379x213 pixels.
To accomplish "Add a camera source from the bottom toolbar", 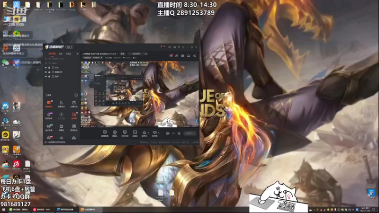I will point(115,133).
